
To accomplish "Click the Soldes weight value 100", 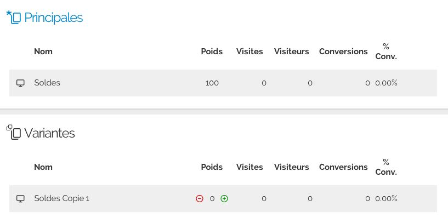I will [x=212, y=83].
